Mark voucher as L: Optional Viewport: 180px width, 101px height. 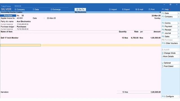point(170,63)
